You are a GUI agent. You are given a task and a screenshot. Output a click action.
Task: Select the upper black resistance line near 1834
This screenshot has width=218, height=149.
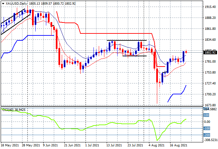tap(127, 40)
